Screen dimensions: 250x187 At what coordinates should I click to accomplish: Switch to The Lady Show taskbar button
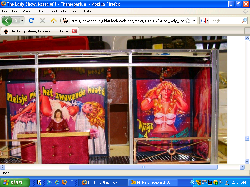pyautogui.click(x=103, y=183)
